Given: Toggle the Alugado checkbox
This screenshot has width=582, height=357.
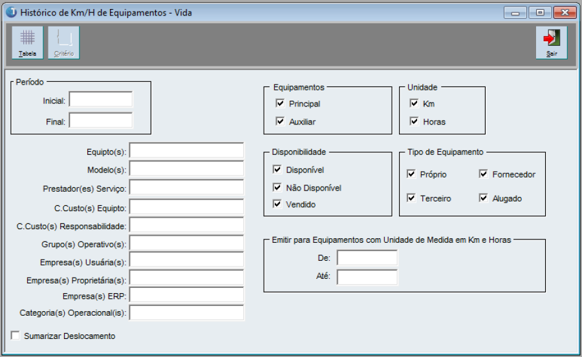Looking at the screenshot, I should click(x=483, y=198).
